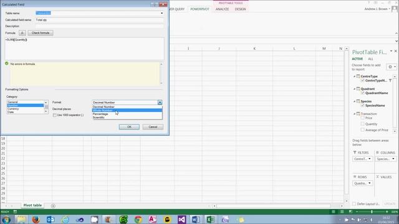This screenshot has width=399, height=224.
Task: Switch to Normal view in status bar
Action: tap(334, 212)
